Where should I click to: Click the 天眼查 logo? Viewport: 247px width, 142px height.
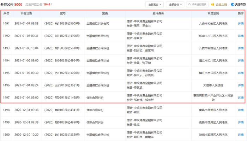pos(238,5)
